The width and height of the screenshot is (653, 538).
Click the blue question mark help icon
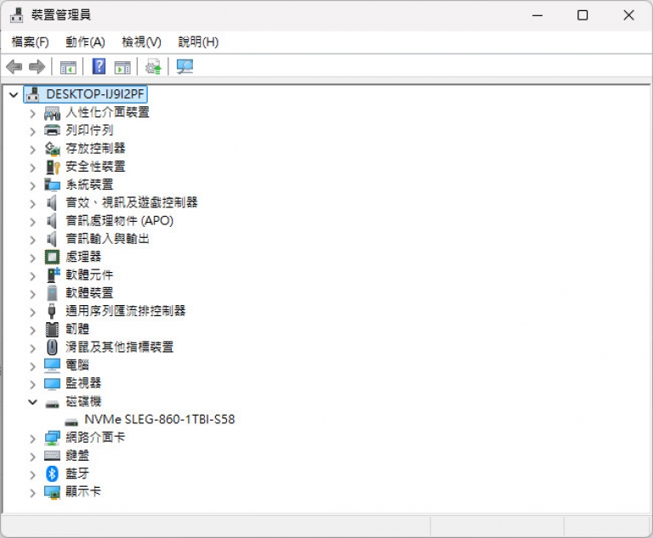(x=99, y=66)
